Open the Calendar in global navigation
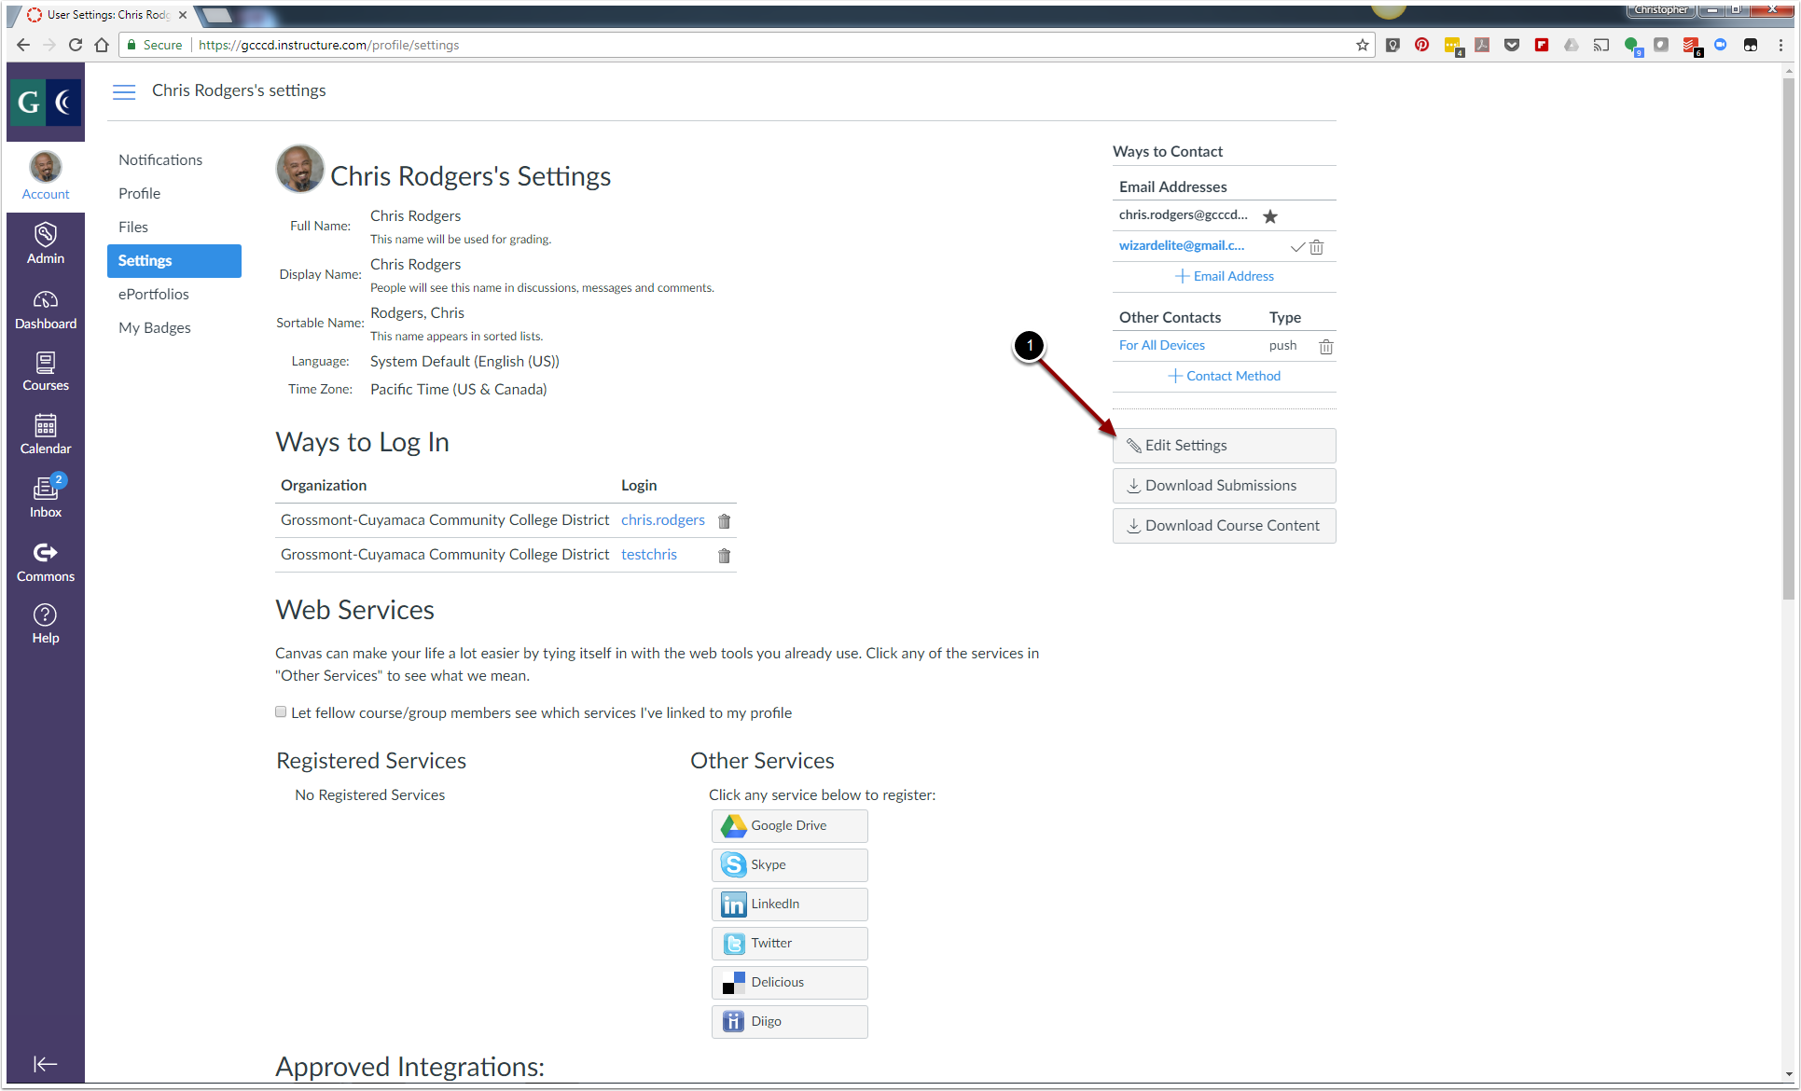This screenshot has width=1801, height=1091. click(45, 435)
